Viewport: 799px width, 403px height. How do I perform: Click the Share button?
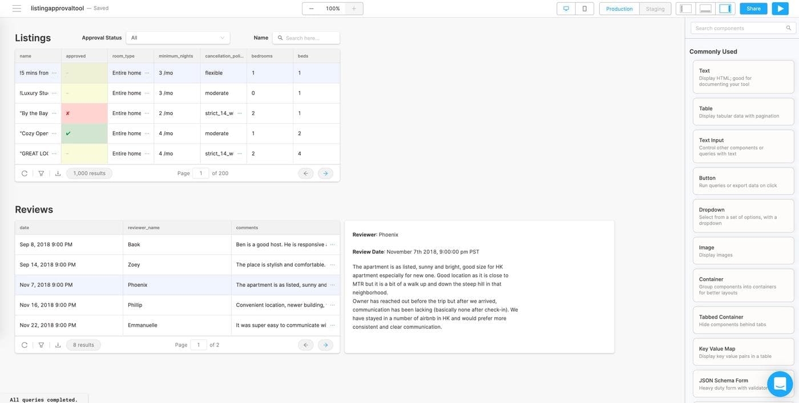[753, 9]
